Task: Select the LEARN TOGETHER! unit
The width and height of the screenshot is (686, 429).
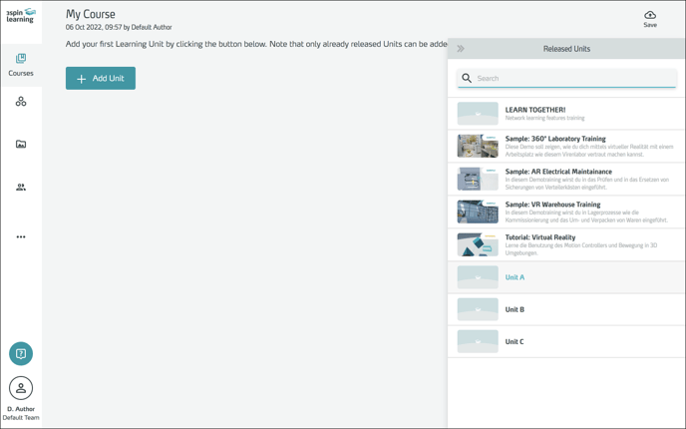Action: click(x=565, y=114)
